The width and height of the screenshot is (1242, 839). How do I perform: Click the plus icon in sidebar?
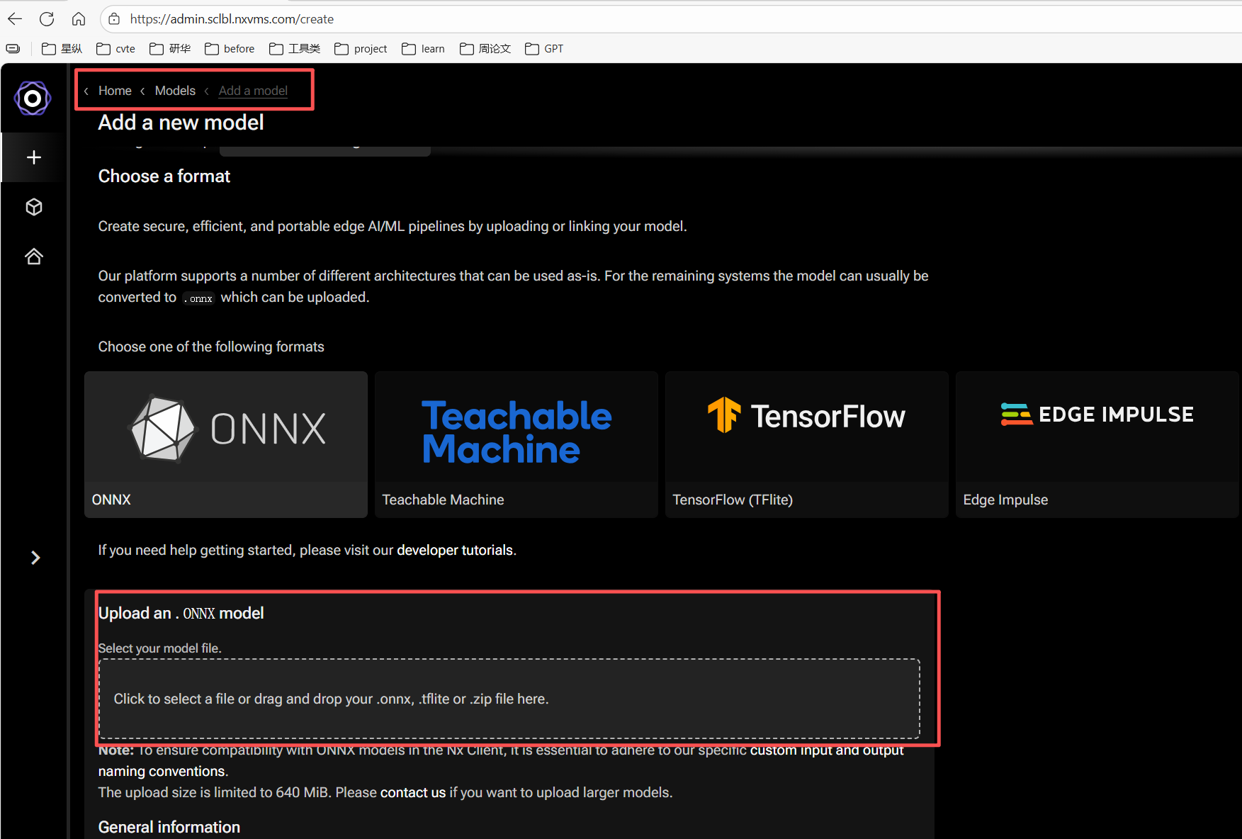34,157
